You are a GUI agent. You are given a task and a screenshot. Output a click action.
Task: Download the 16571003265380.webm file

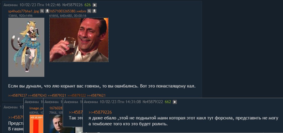(x=94, y=11)
